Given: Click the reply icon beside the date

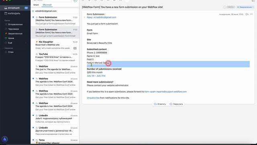Looking at the screenshot, I should [247, 14].
